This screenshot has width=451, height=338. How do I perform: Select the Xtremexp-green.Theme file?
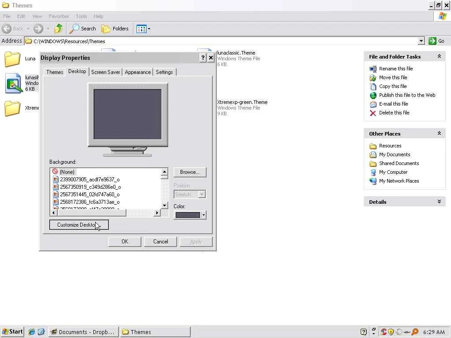(242, 102)
